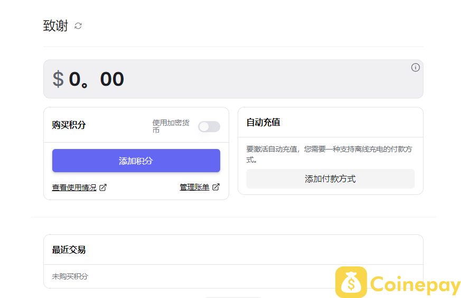This screenshot has width=461, height=298.
Task: Click the 要激活自动充值 description text
Action: (x=329, y=154)
